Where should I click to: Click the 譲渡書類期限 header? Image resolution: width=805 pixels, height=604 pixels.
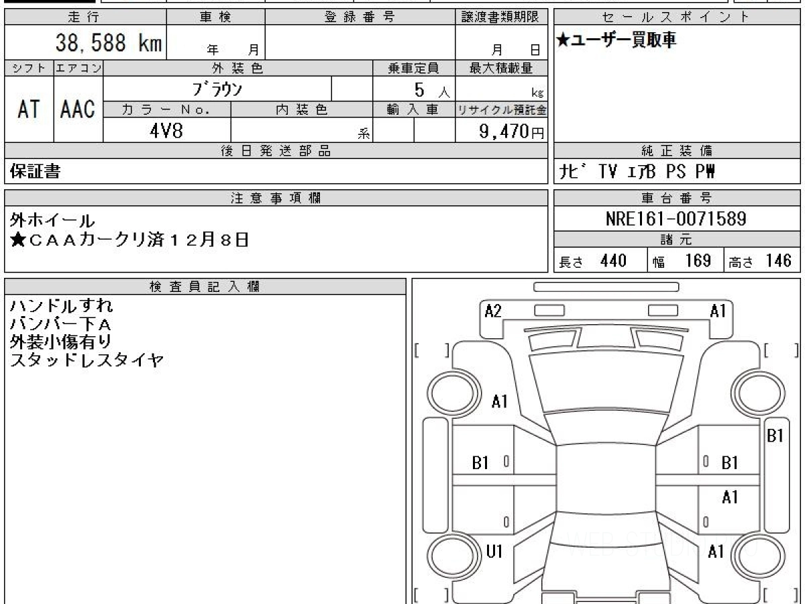(502, 17)
